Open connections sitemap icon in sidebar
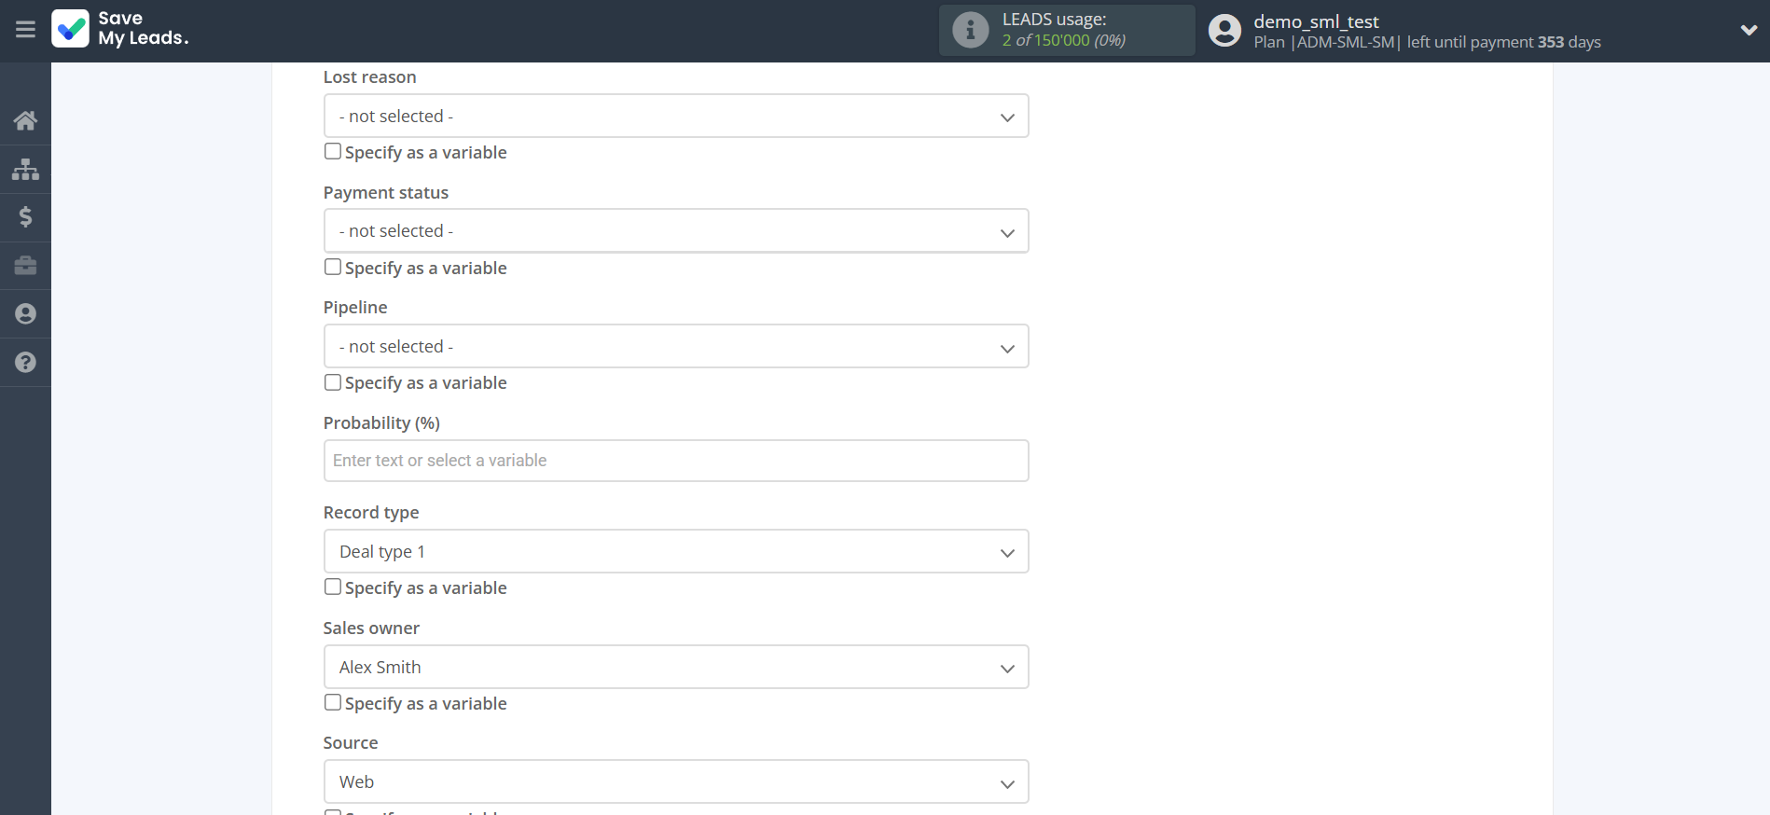This screenshot has height=815, width=1770. coord(25,169)
